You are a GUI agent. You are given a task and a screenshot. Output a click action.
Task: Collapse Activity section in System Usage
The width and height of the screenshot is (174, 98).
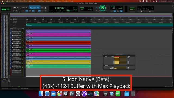(x=104, y=66)
